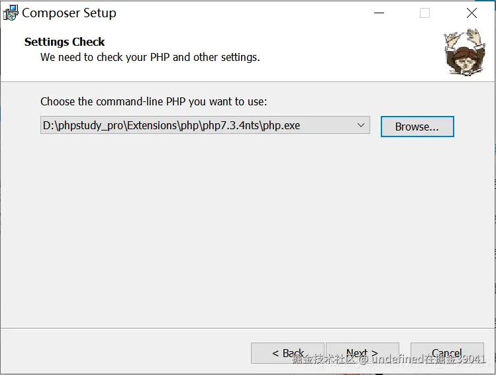The height and width of the screenshot is (375, 496).
Task: Close the Composer Setup window
Action: [x=471, y=13]
